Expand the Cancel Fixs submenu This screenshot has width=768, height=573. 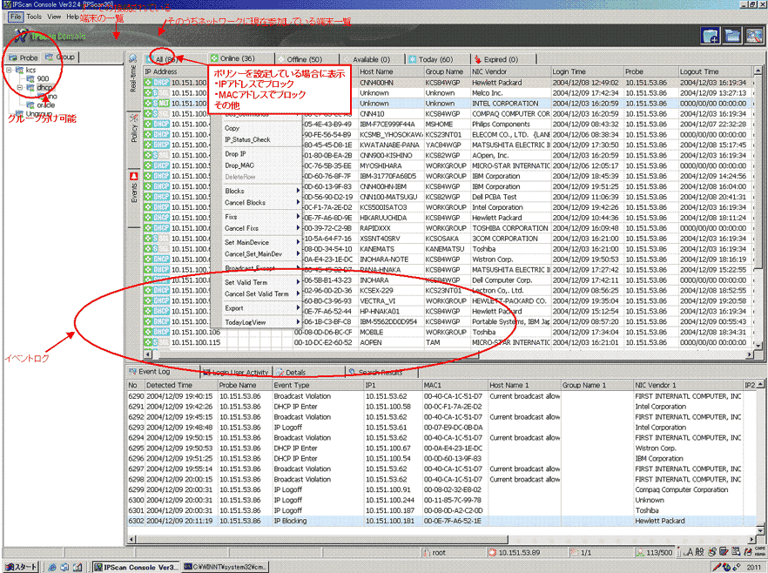pyautogui.click(x=256, y=228)
